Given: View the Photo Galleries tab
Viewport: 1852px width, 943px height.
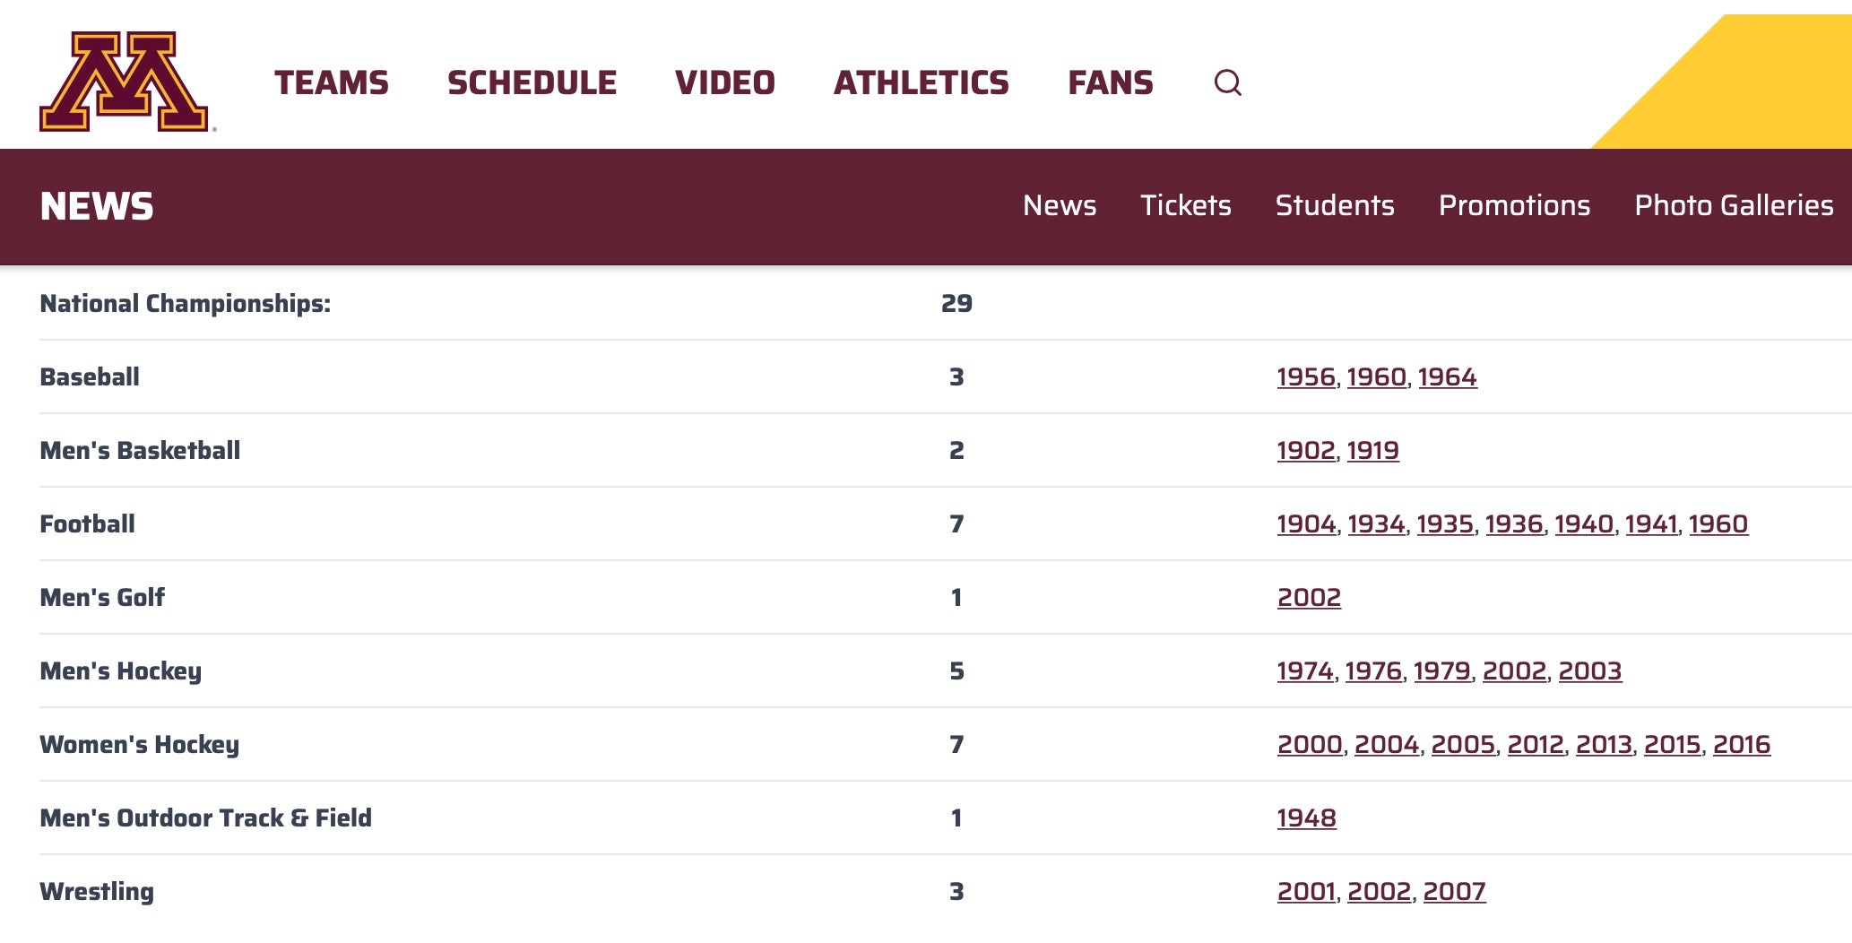Looking at the screenshot, I should coord(1734,205).
